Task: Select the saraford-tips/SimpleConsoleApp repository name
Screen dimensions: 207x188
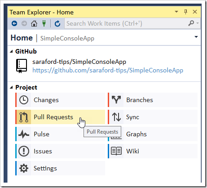Action: coord(79,62)
